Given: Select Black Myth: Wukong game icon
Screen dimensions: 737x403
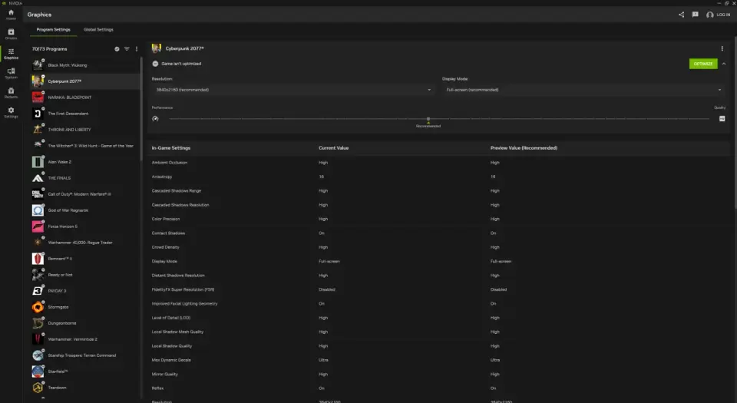Looking at the screenshot, I should [38, 64].
